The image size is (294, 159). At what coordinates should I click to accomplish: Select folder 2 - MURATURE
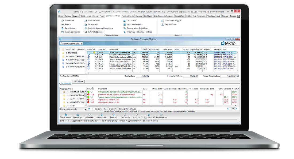[69, 53]
